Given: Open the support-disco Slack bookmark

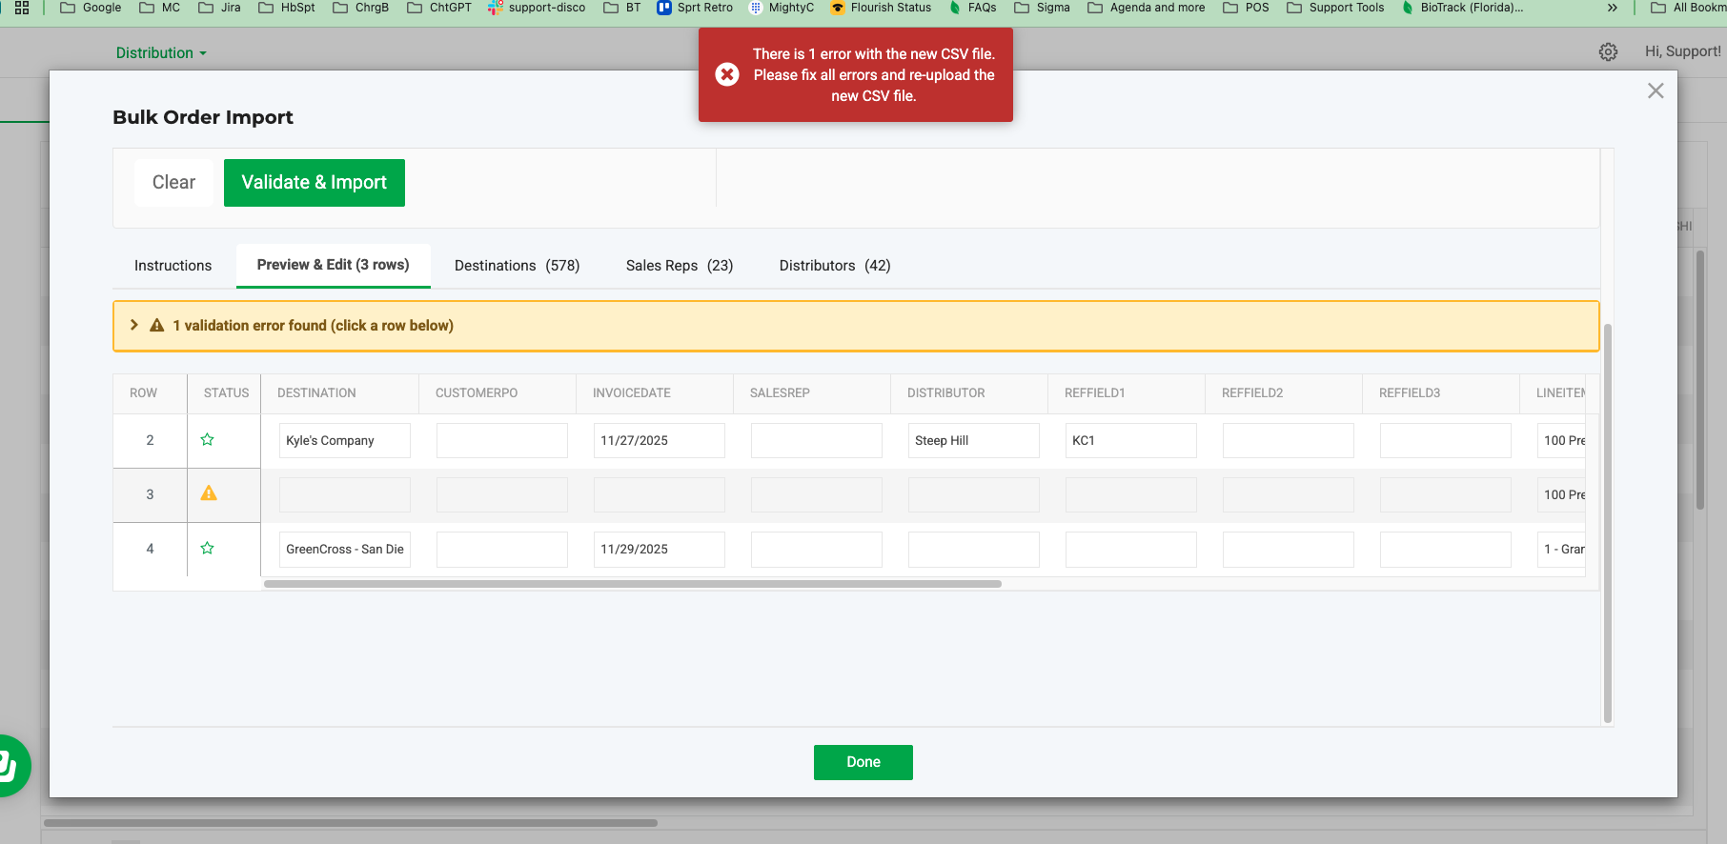Looking at the screenshot, I should tap(537, 8).
